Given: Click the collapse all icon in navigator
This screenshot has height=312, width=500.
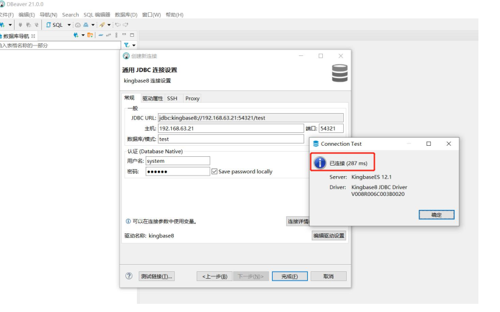Looking at the screenshot, I should click(101, 35).
